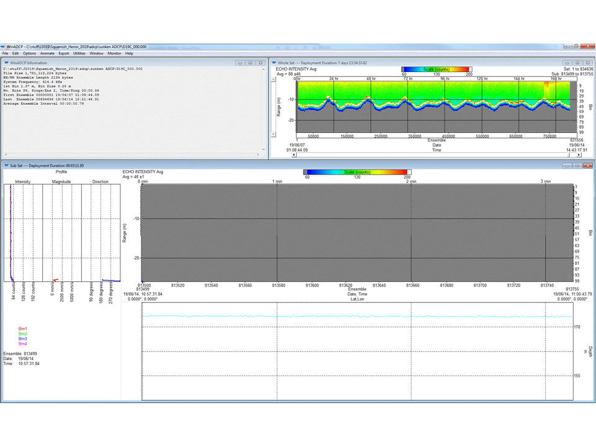596x447 pixels.
Task: Click the Sub Set window icon
Action: click(6, 166)
